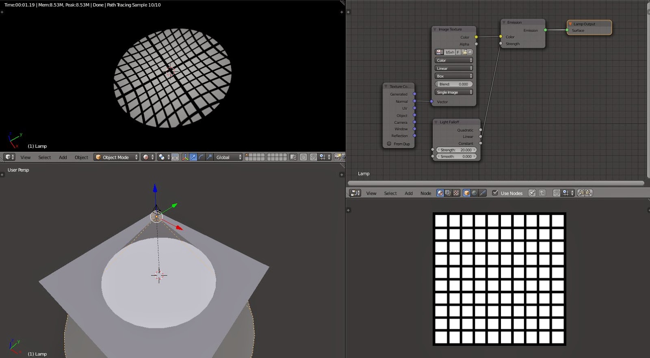The image size is (650, 358).
Task: Select line style shader nodes type
Action: pos(482,193)
